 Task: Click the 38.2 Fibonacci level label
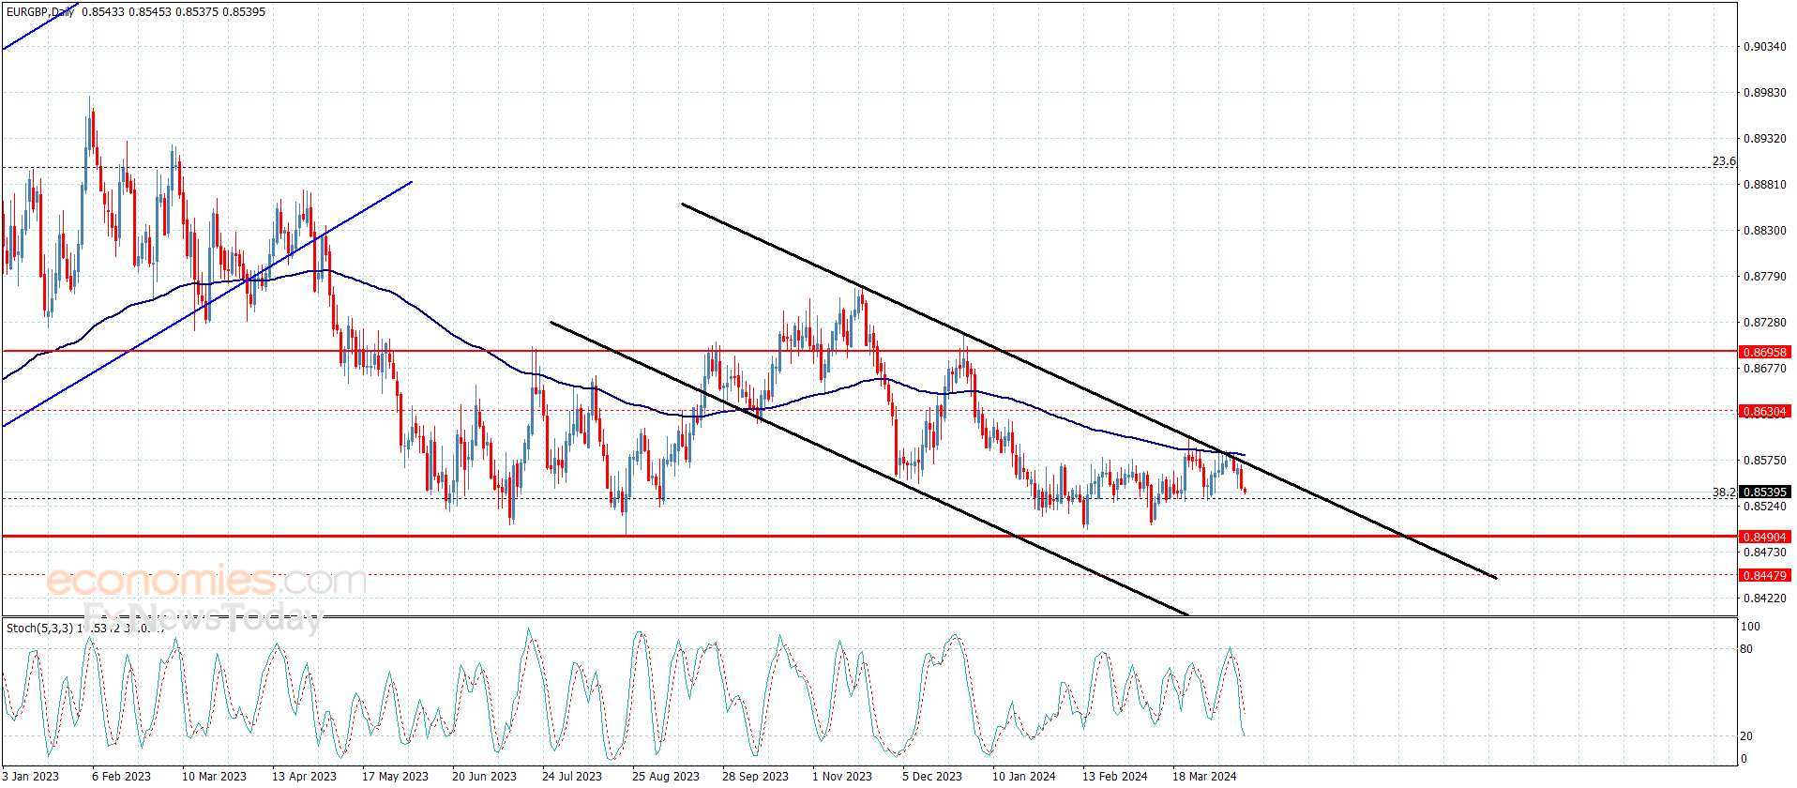point(1724,492)
